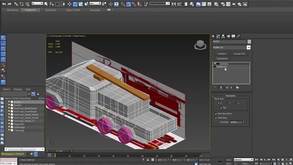This screenshot has height=165, width=293.
Task: Click the Mirror tool icon
Action: click(x=174, y=4)
